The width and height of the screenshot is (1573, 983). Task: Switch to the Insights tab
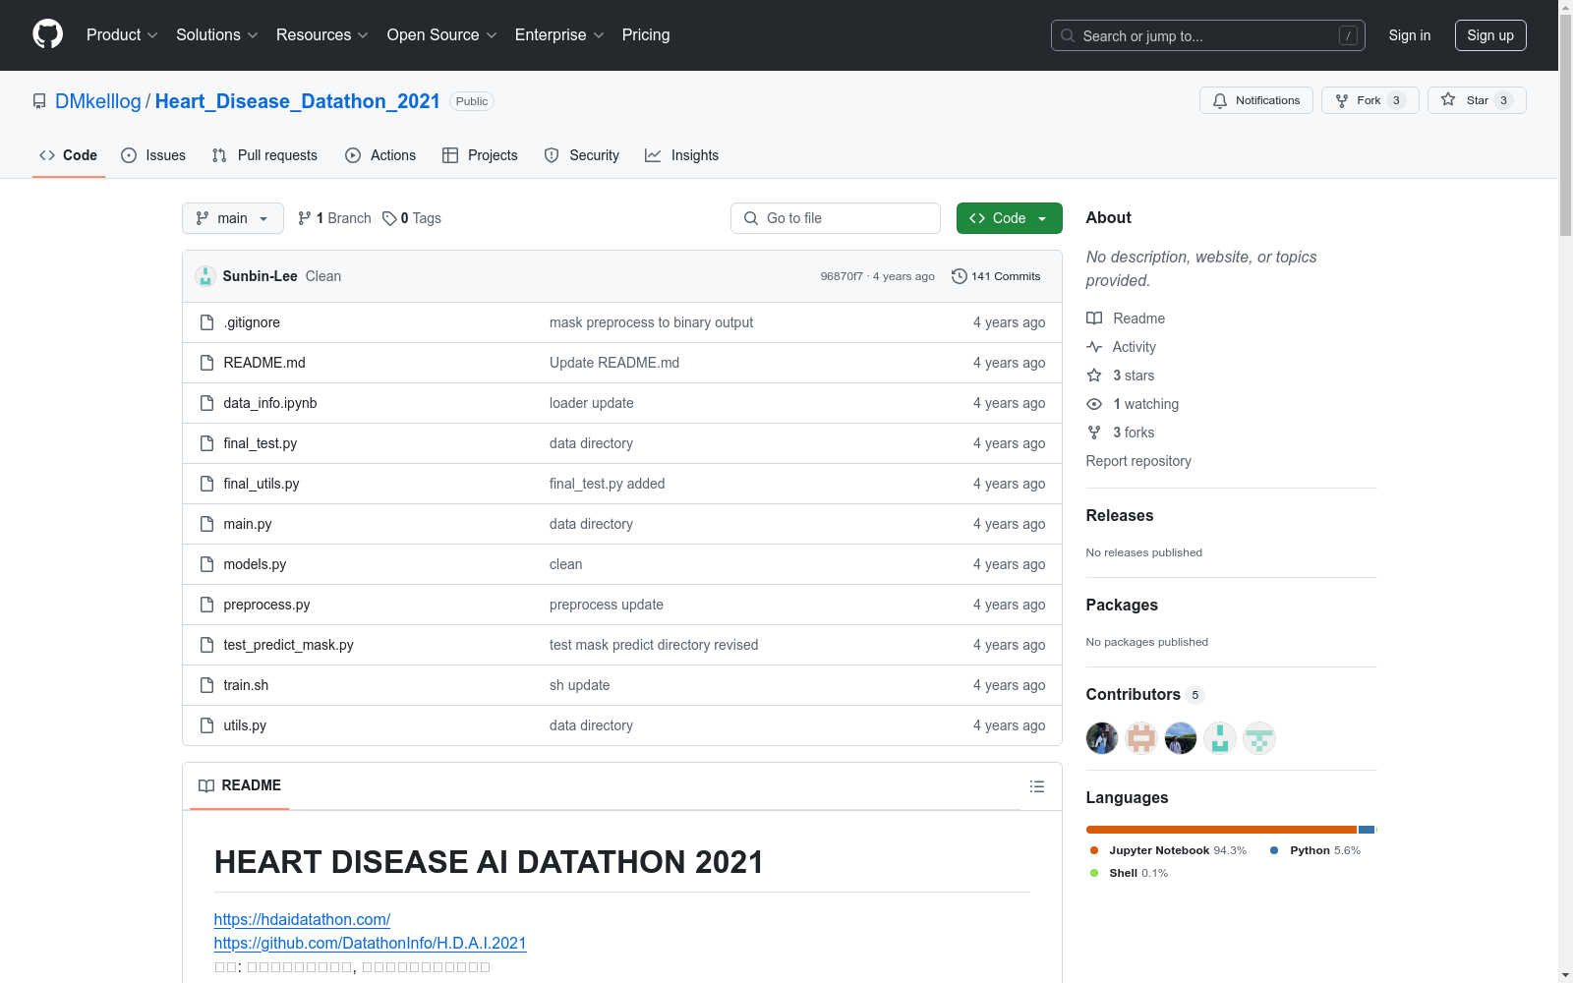(x=681, y=155)
